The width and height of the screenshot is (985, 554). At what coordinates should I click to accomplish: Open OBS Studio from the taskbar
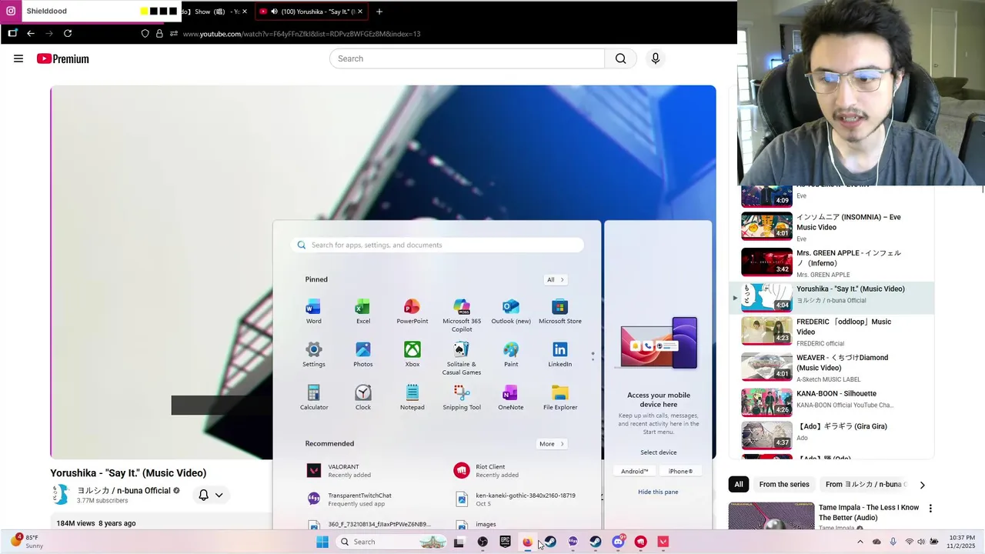[482, 542]
